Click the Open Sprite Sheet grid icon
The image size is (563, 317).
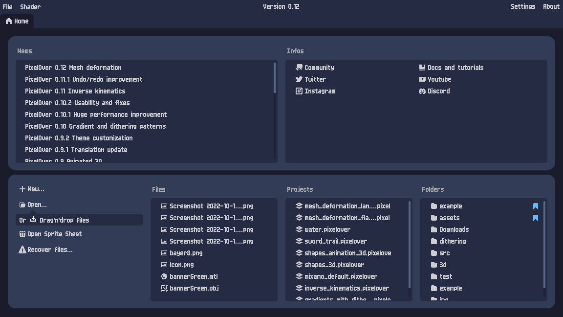pos(22,234)
